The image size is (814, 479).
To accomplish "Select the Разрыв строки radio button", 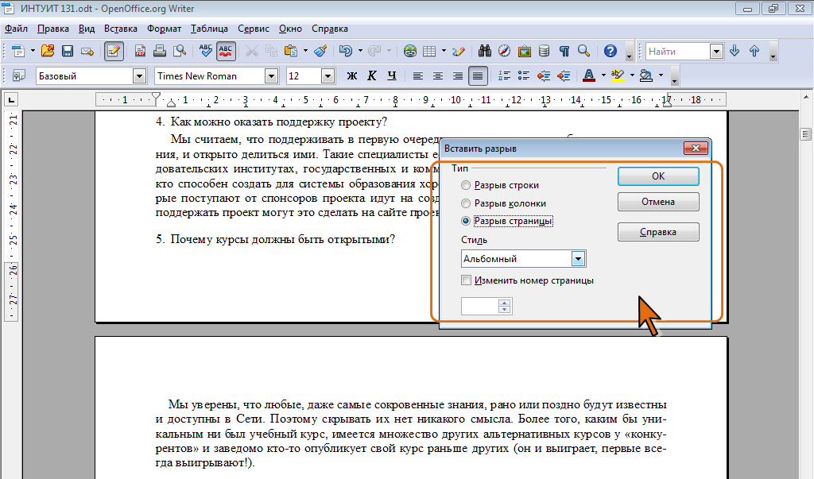I will 466,185.
